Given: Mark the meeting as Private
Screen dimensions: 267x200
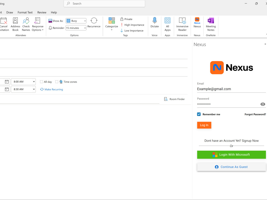Looking at the screenshot, I should pyautogui.click(x=126, y=19).
